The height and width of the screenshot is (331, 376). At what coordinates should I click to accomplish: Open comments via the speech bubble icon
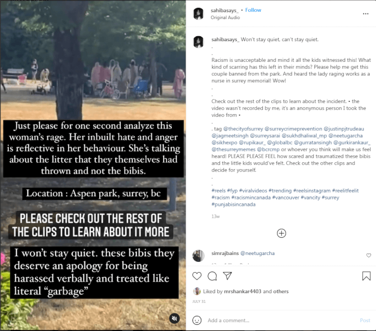(212, 276)
